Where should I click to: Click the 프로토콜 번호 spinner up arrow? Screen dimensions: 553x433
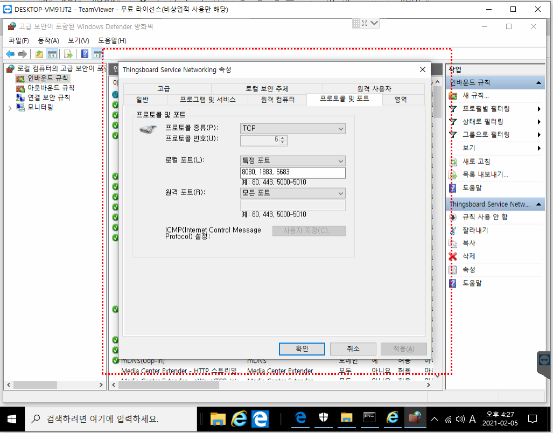[x=283, y=138]
